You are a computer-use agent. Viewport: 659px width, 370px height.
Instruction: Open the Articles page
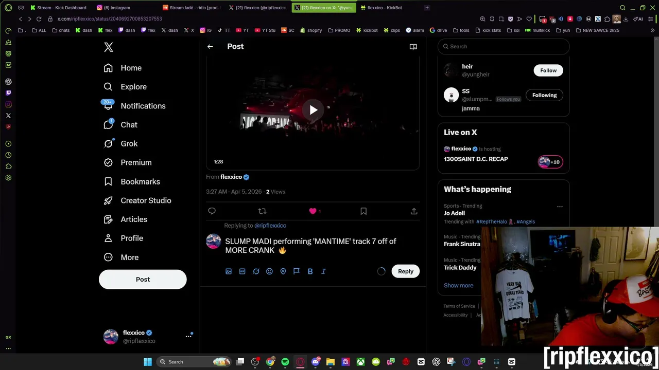(x=125, y=219)
